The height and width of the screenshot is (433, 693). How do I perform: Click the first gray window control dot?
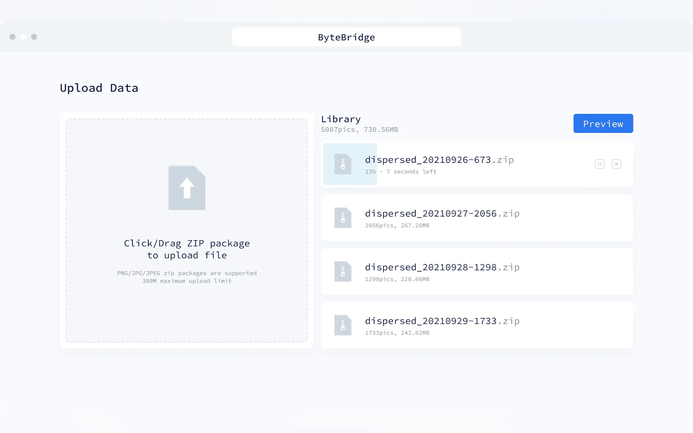[x=13, y=37]
